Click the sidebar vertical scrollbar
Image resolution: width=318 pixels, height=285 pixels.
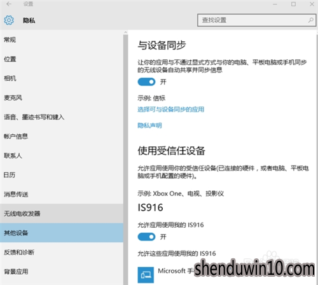(x=125, y=159)
